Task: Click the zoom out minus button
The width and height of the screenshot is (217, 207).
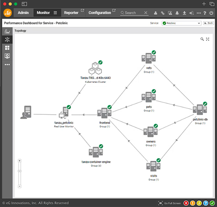Action: coord(19,186)
